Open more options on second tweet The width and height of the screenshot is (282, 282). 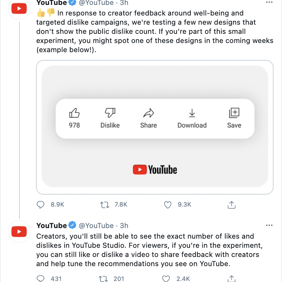[x=269, y=226]
